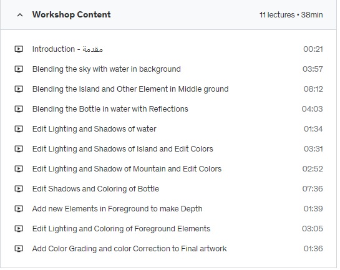
Task: Click video icon for Edit Lighting of water
Action: [x=19, y=129]
